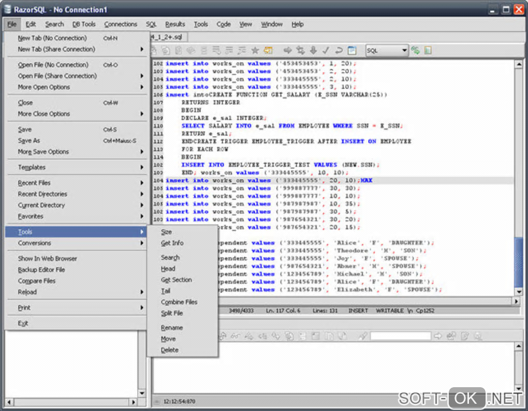Click Compare Files in the File menu
Screen dimensions: 528x411
click(x=37, y=281)
